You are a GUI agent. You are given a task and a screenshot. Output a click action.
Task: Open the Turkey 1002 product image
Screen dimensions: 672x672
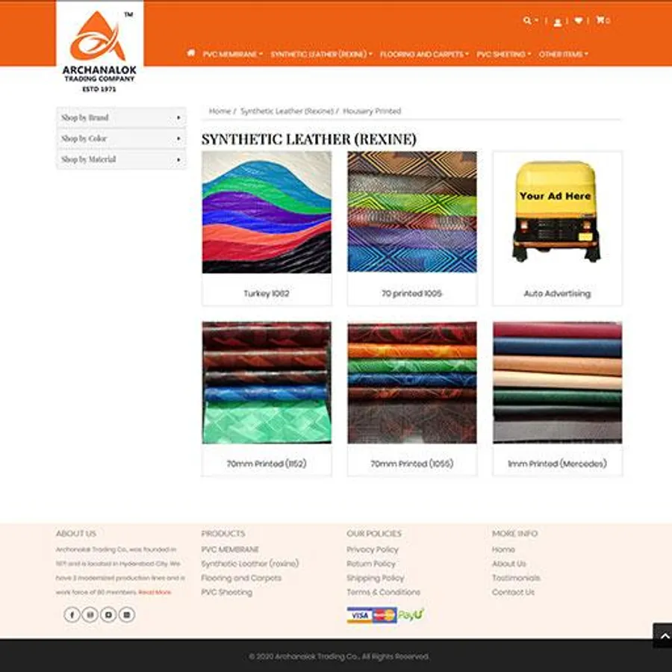point(267,212)
